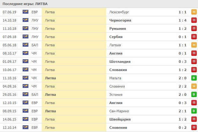The height and width of the screenshot is (132, 198).
Task: Click the win badge for the Estonia match
Action: (x=194, y=95)
